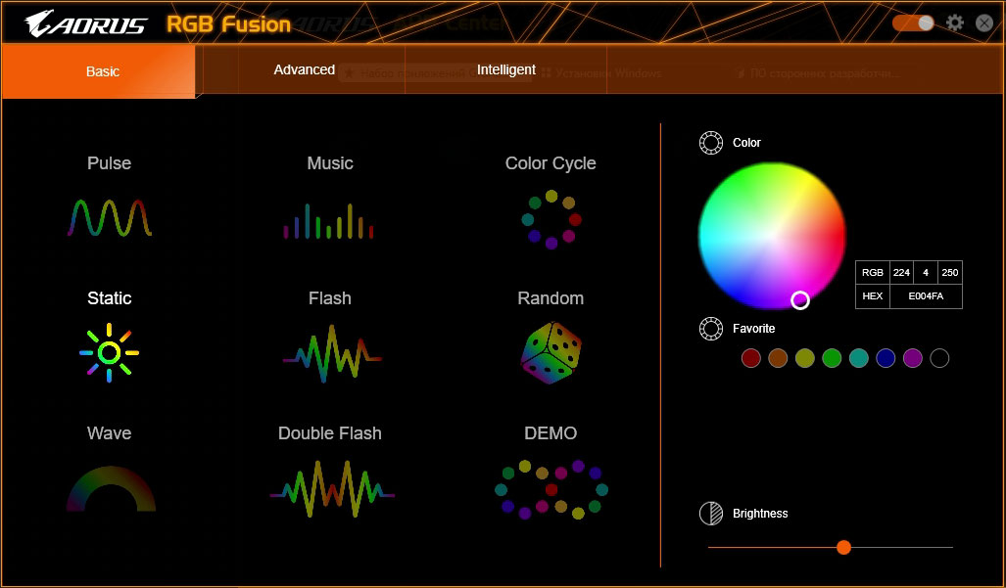Select the purple favorite color swatch

[912, 358]
